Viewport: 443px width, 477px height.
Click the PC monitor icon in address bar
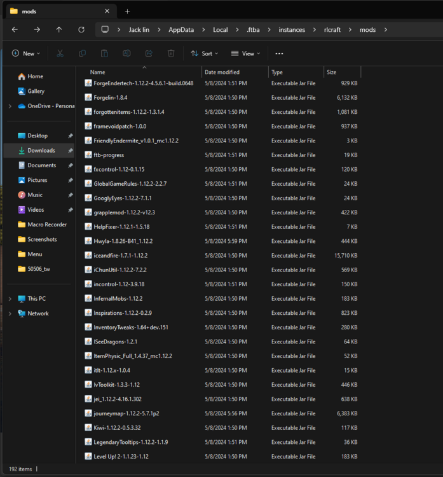click(x=105, y=29)
